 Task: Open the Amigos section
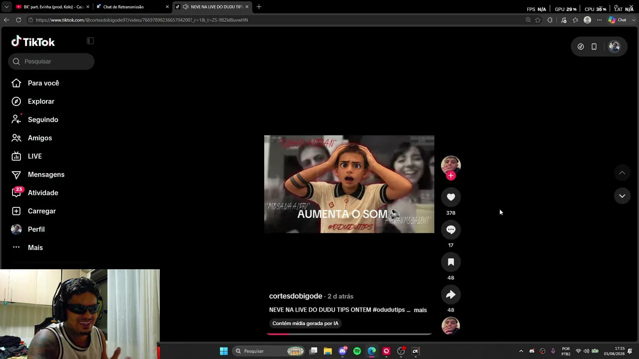tap(31, 138)
